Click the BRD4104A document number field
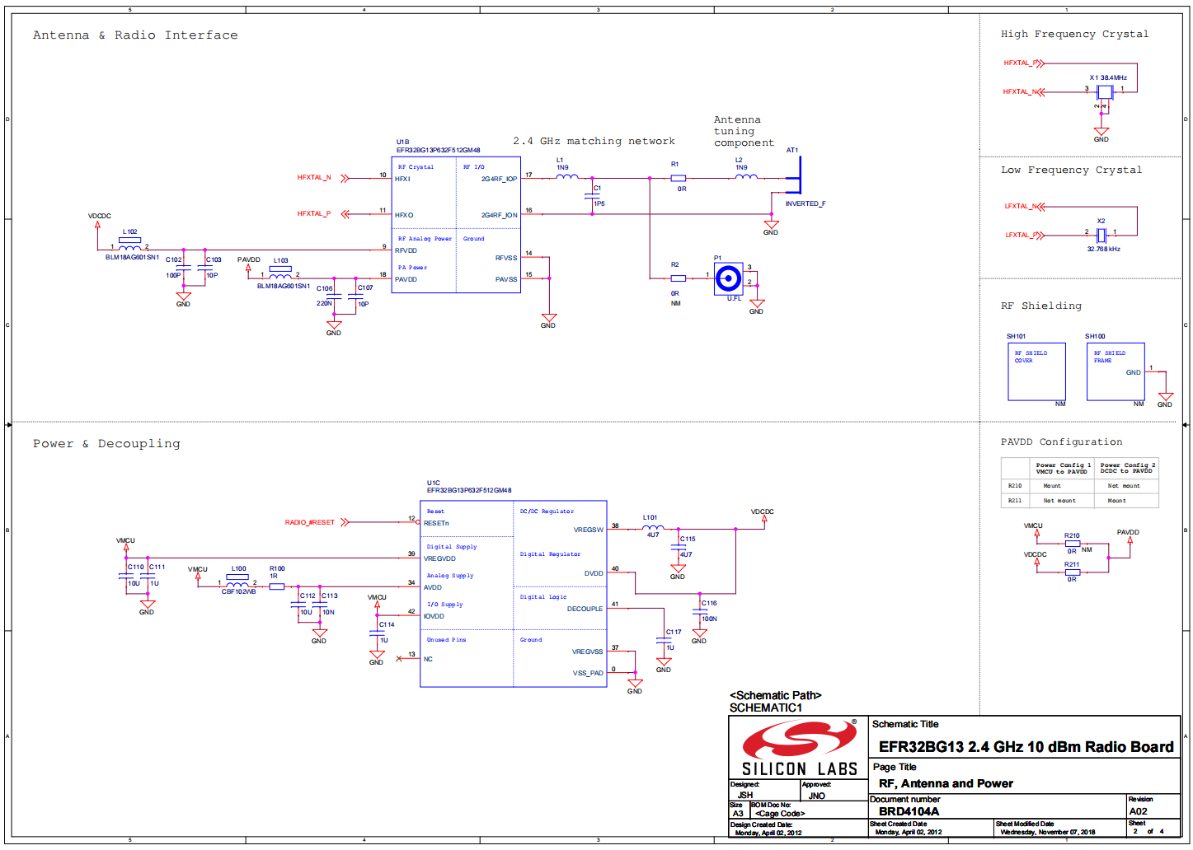This screenshot has width=1193, height=850. click(x=909, y=811)
